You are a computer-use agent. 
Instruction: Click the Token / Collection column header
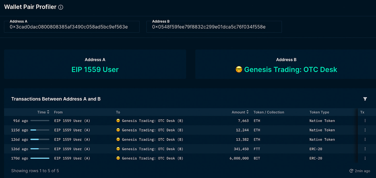coord(269,112)
